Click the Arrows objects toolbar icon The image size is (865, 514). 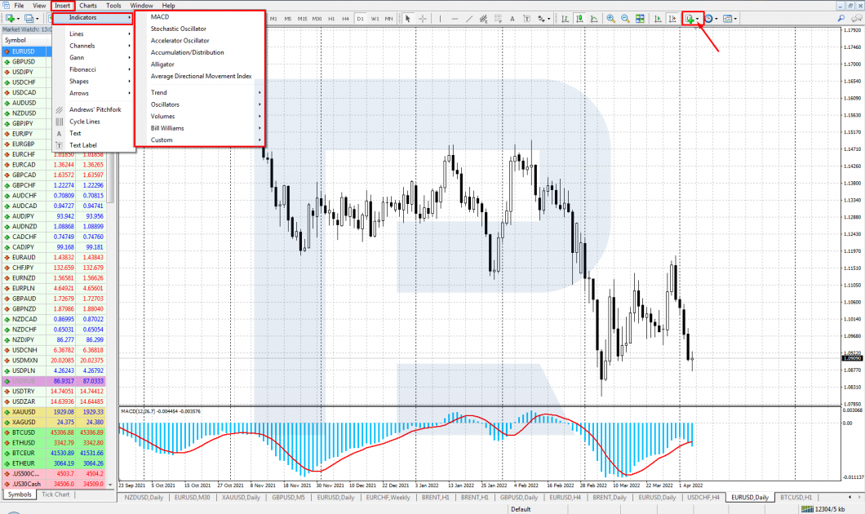coord(541,19)
